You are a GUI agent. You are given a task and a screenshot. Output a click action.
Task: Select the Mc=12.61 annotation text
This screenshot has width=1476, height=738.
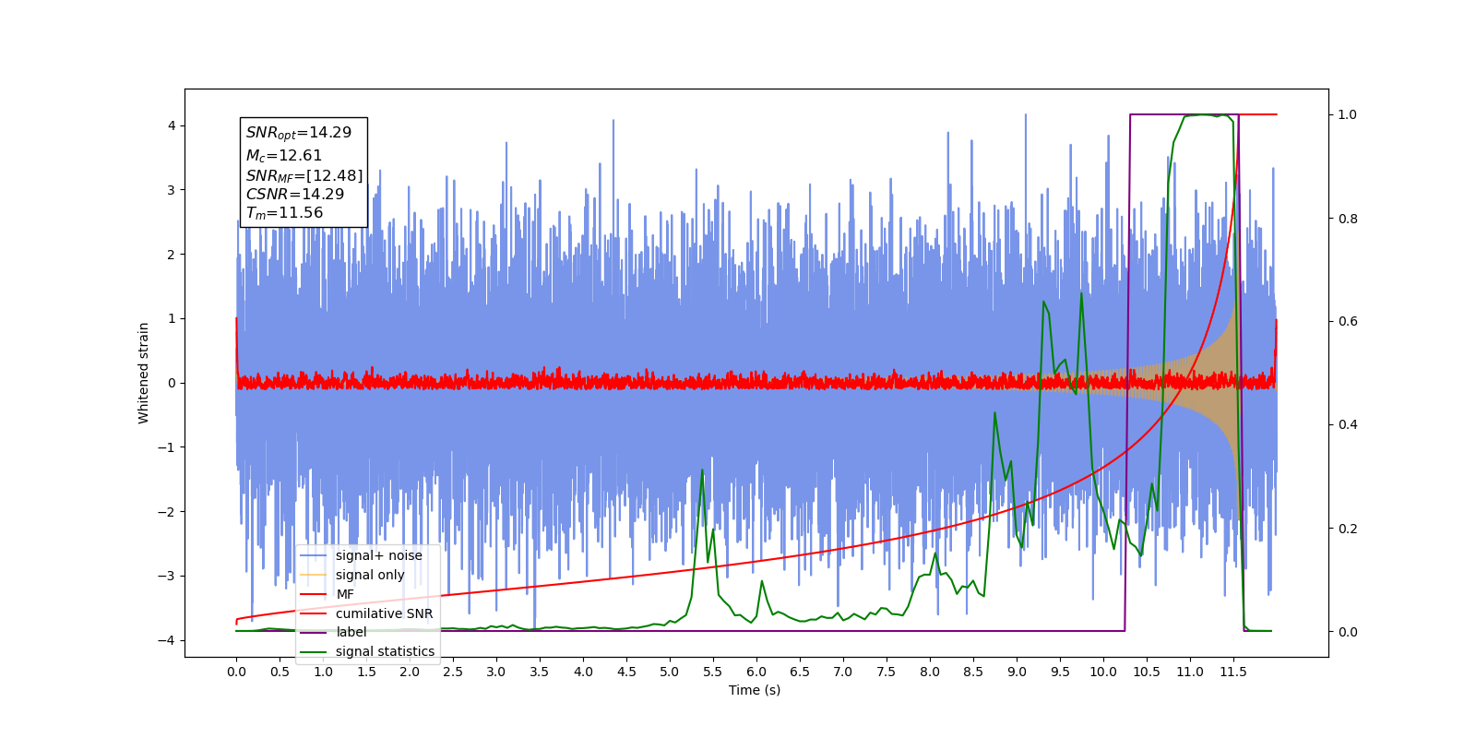(x=284, y=156)
